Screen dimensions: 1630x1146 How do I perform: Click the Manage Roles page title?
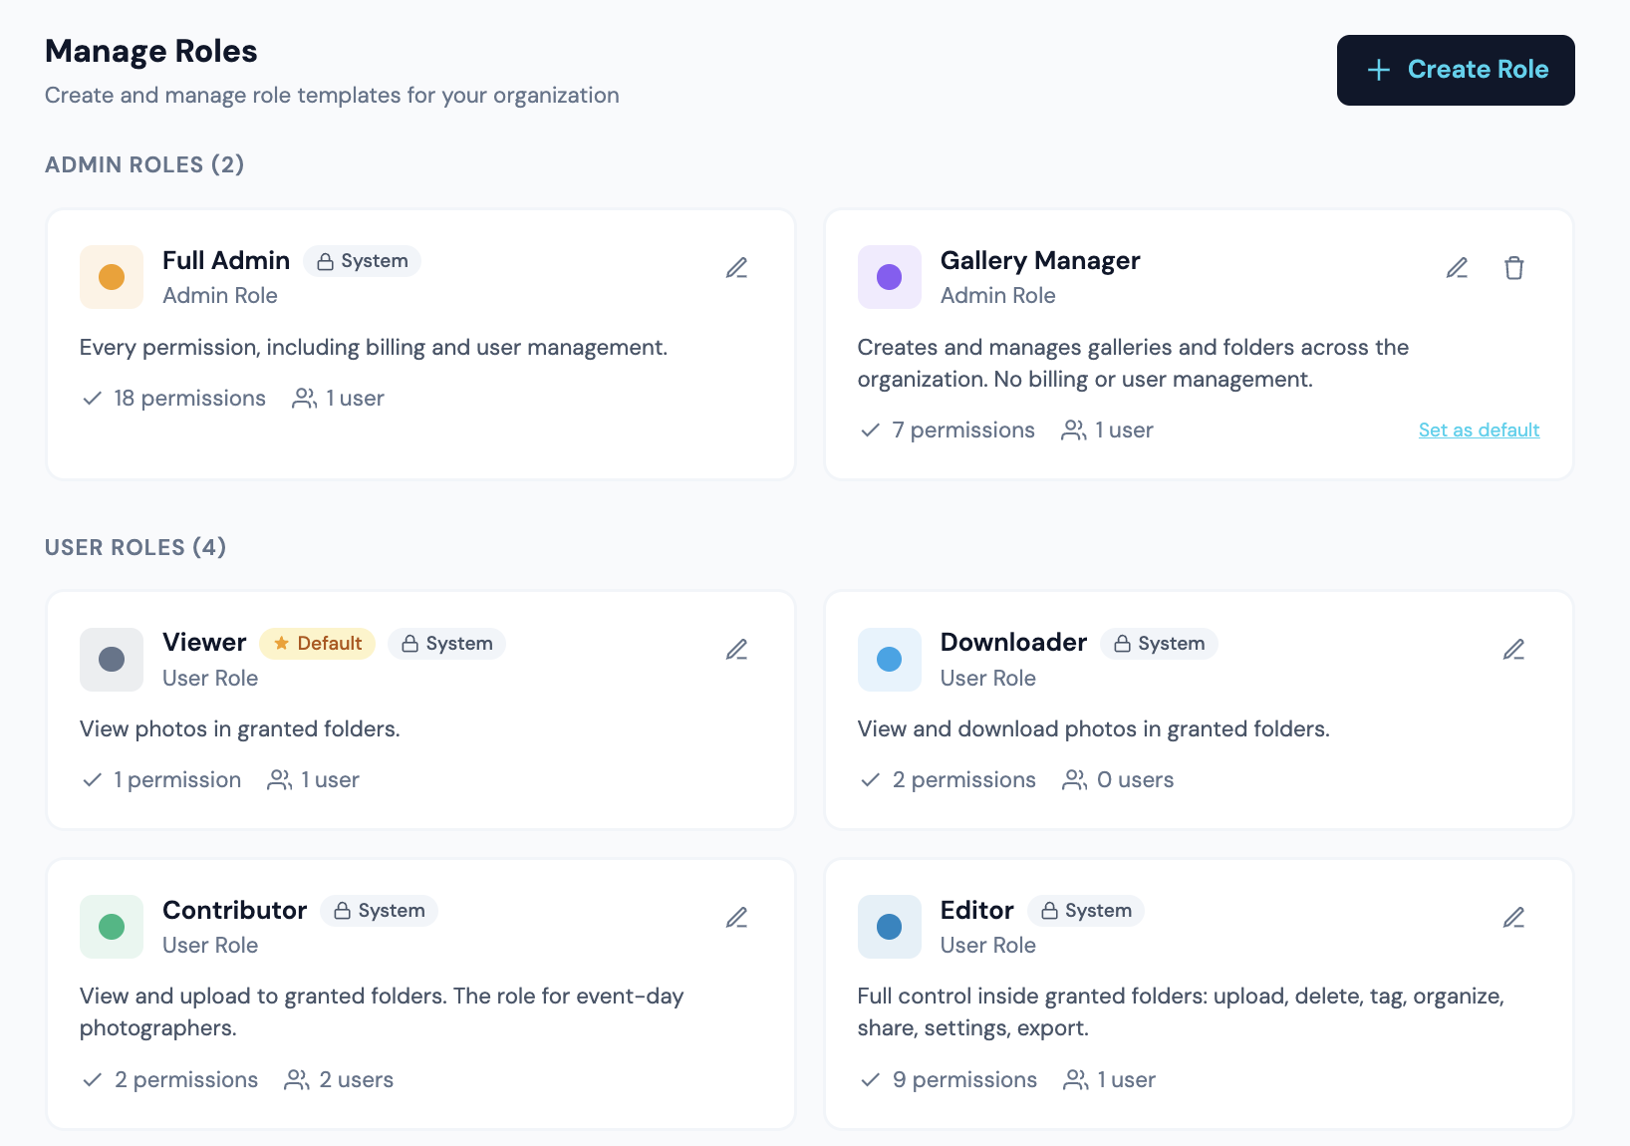coord(151,51)
